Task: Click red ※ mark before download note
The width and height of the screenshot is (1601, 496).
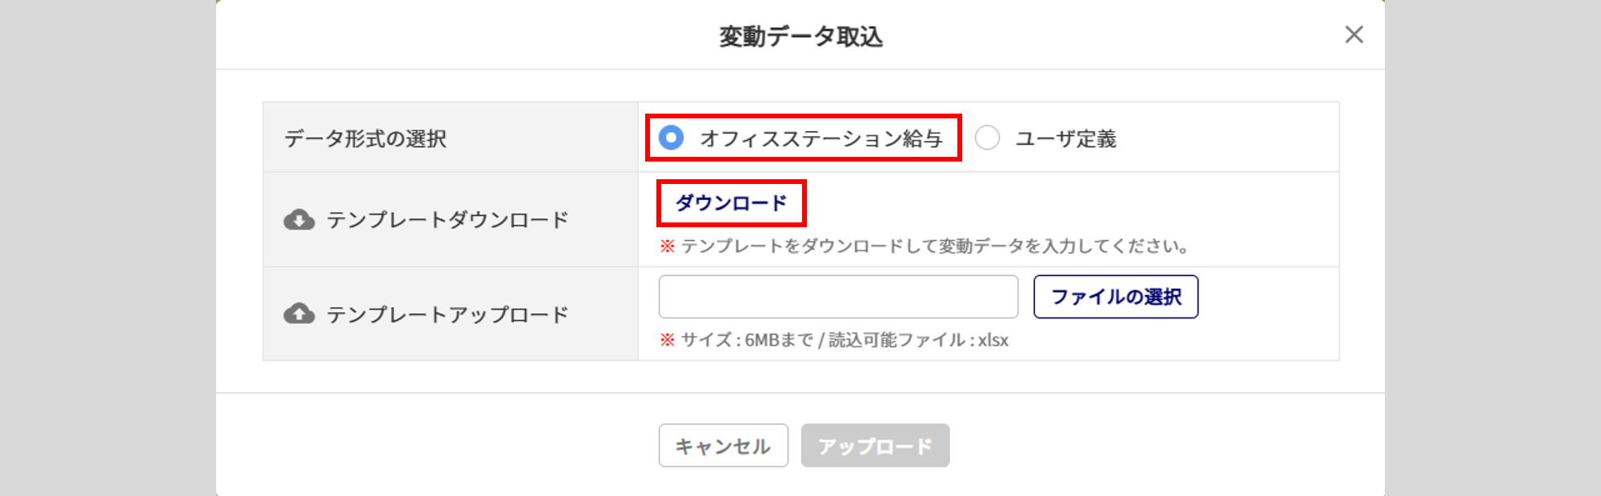Action: (x=667, y=246)
